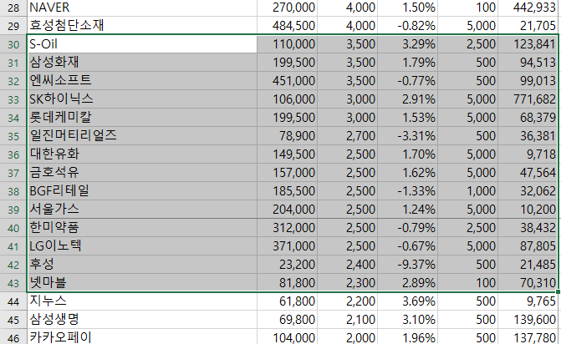Click the volume cell 9,718

[x=528, y=154]
